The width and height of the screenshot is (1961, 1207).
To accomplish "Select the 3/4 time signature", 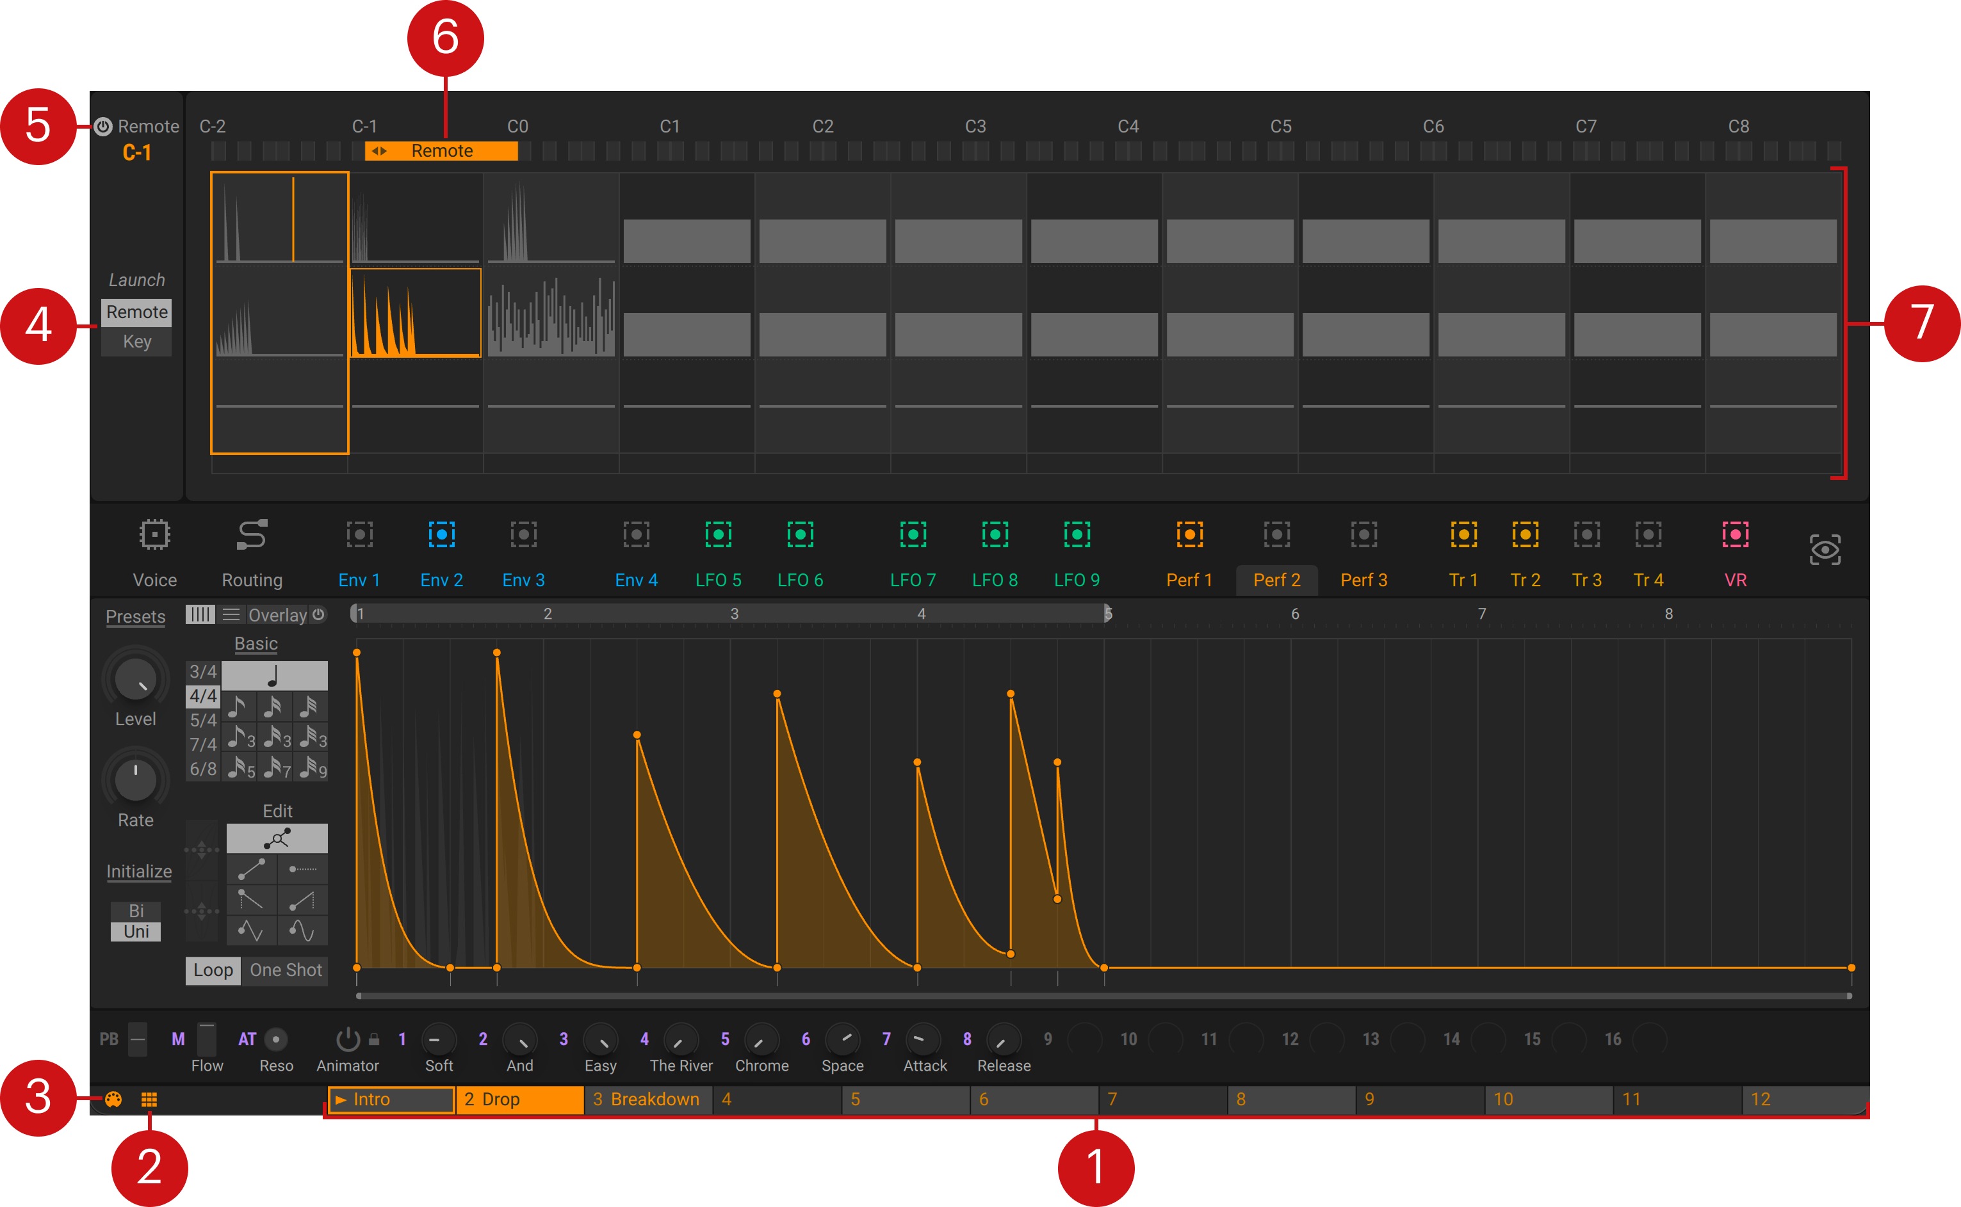I will pyautogui.click(x=203, y=671).
